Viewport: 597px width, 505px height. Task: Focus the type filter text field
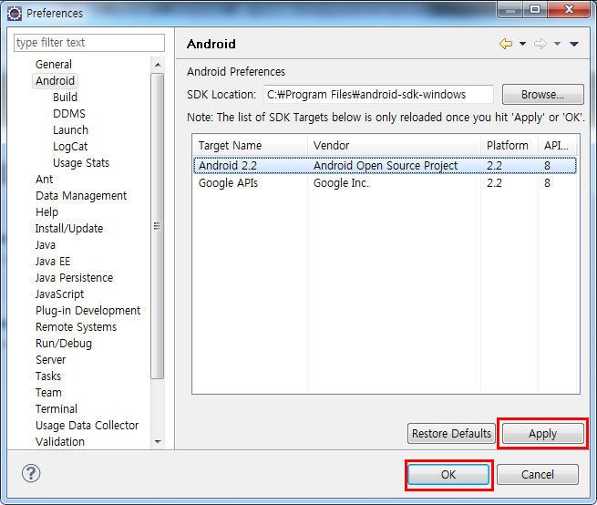(89, 43)
